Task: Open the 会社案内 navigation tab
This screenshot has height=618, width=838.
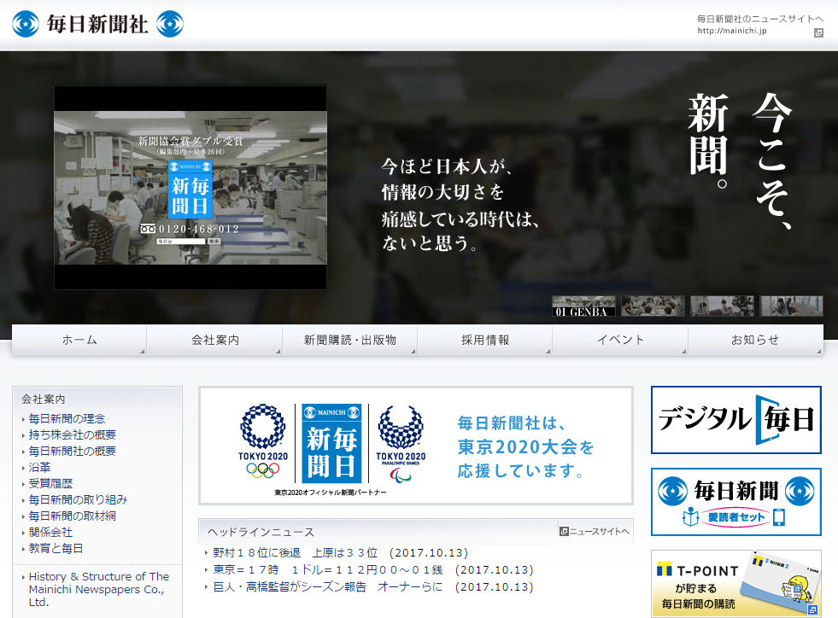Action: pyautogui.click(x=215, y=340)
